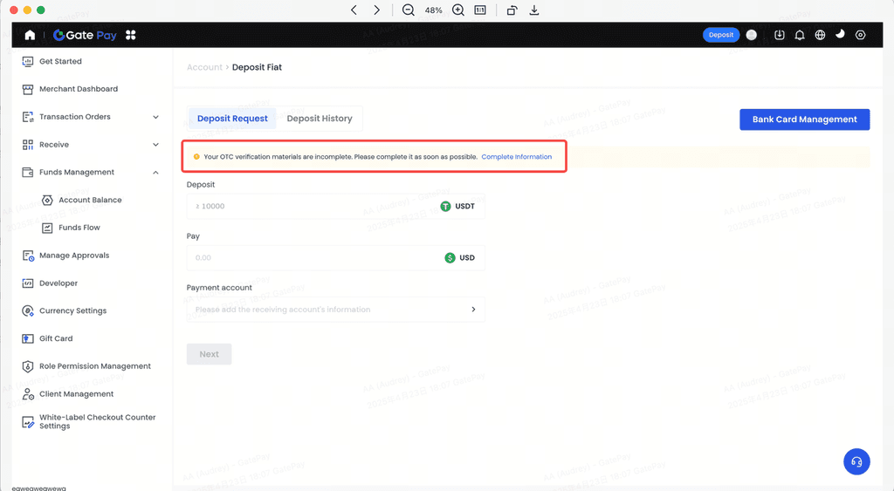Open the headset support chat button
The width and height of the screenshot is (894, 491).
click(x=856, y=461)
